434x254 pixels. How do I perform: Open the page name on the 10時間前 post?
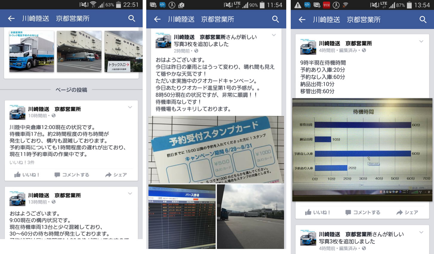pyautogui.click(x=55, y=109)
